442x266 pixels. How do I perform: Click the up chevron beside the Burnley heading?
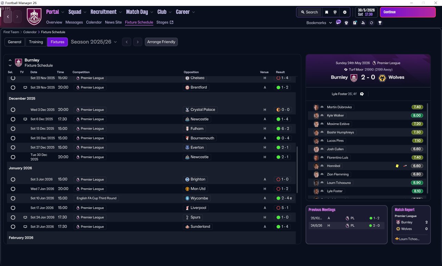click(10, 60)
